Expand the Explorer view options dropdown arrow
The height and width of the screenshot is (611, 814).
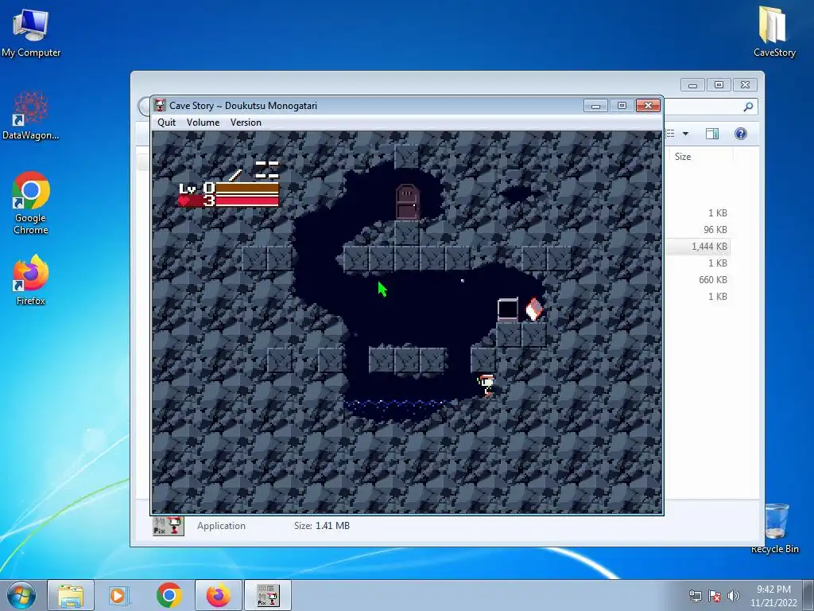pyautogui.click(x=685, y=134)
